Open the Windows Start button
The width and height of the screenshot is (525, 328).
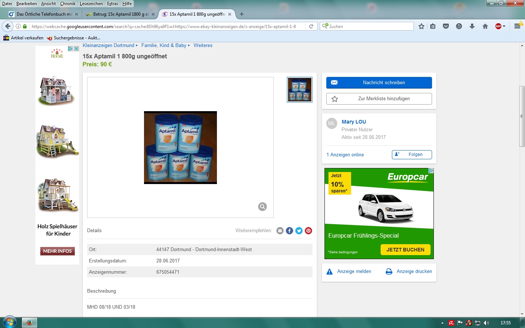pyautogui.click(x=9, y=323)
